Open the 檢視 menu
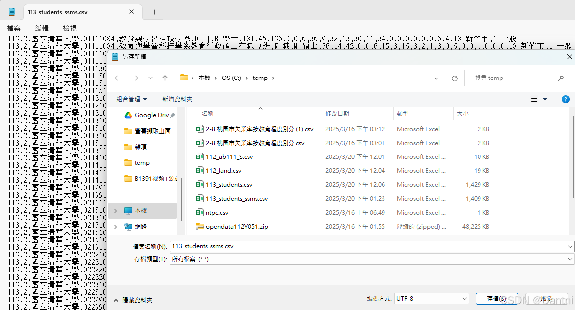The image size is (575, 310). (x=70, y=28)
